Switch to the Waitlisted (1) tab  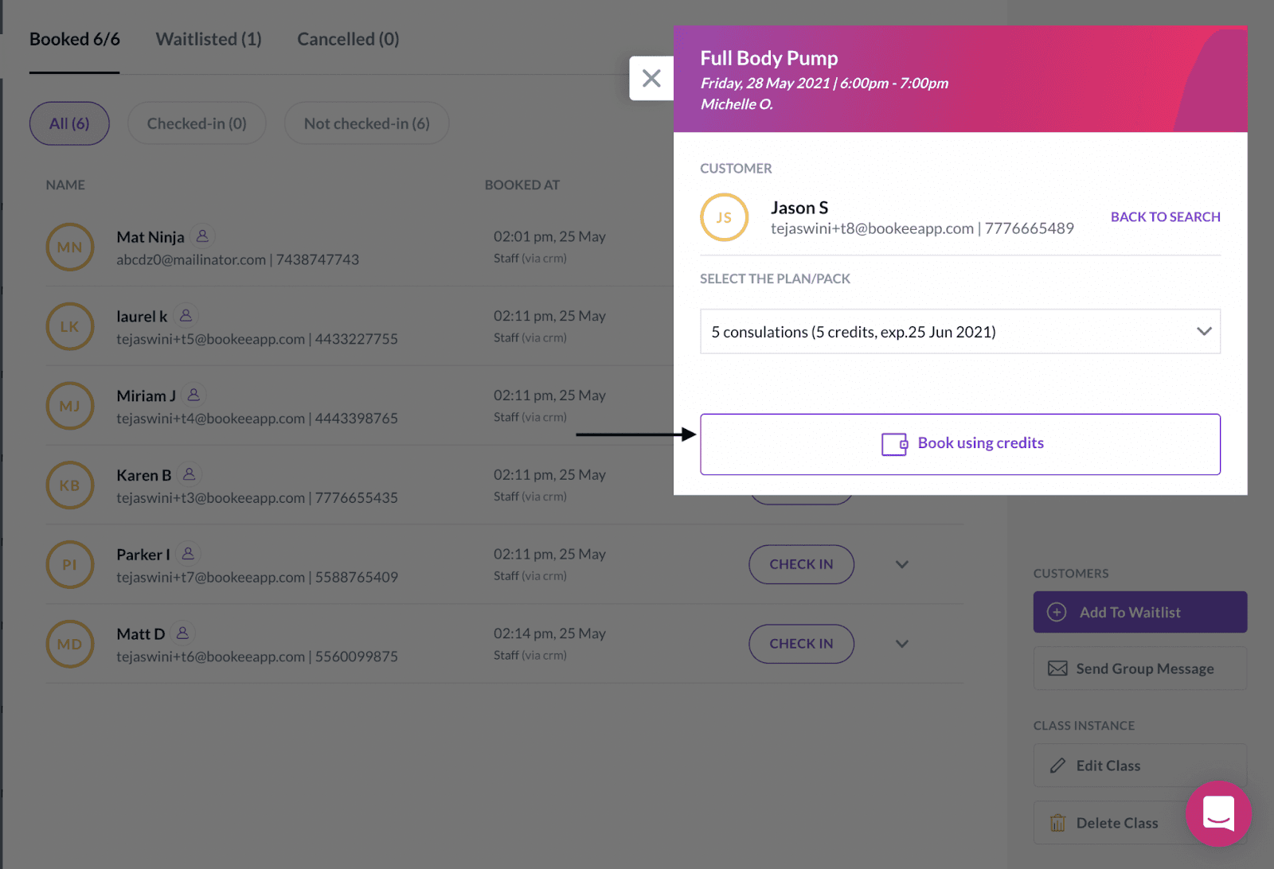(209, 39)
